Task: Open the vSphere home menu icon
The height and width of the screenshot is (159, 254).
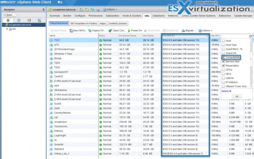Action: click(60, 2)
